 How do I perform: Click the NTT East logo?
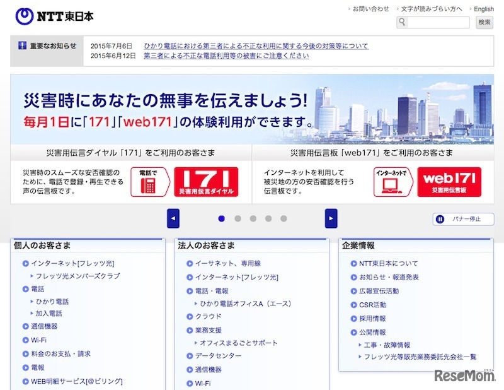pos(55,16)
